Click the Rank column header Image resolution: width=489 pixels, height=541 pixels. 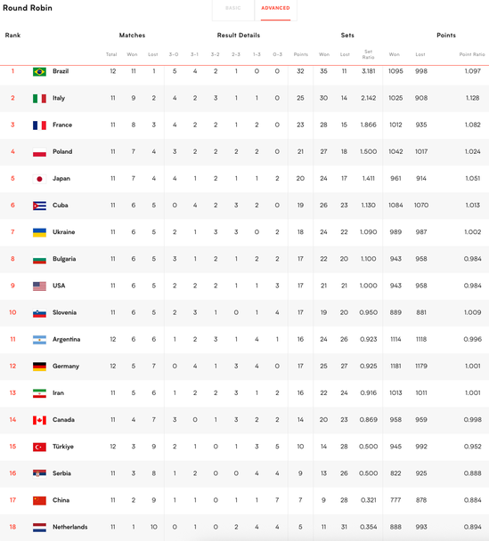(x=12, y=36)
